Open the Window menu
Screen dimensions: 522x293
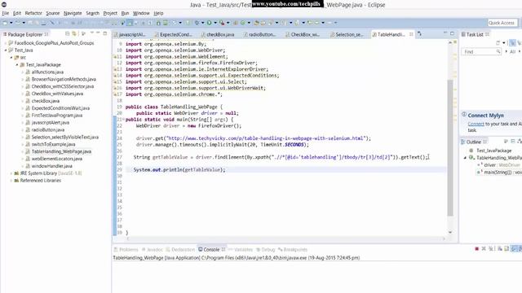click(141, 13)
